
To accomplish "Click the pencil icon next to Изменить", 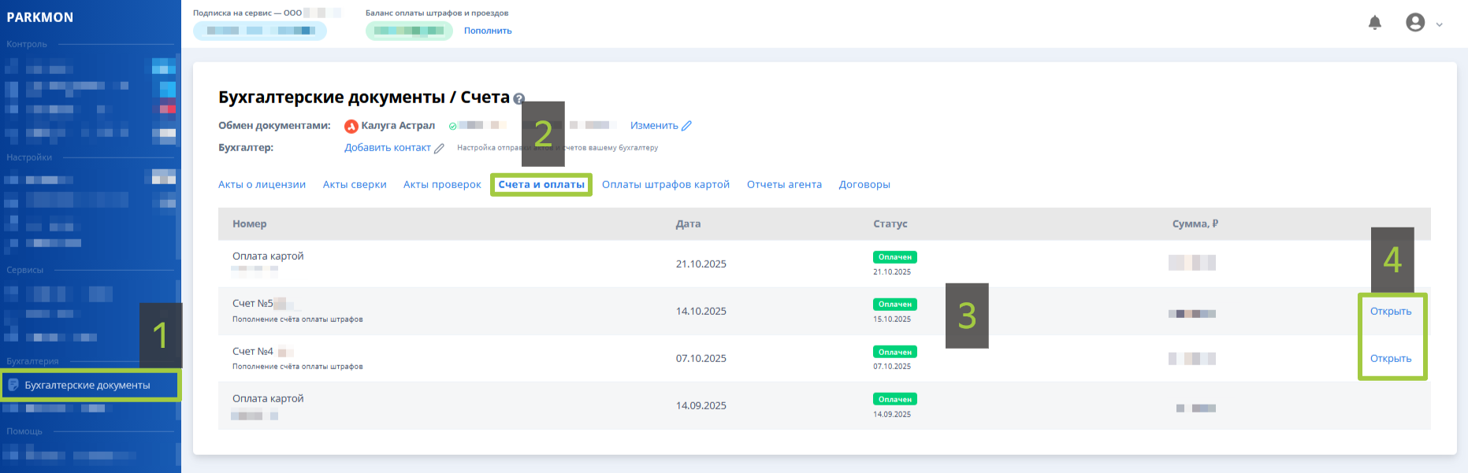I will [687, 126].
